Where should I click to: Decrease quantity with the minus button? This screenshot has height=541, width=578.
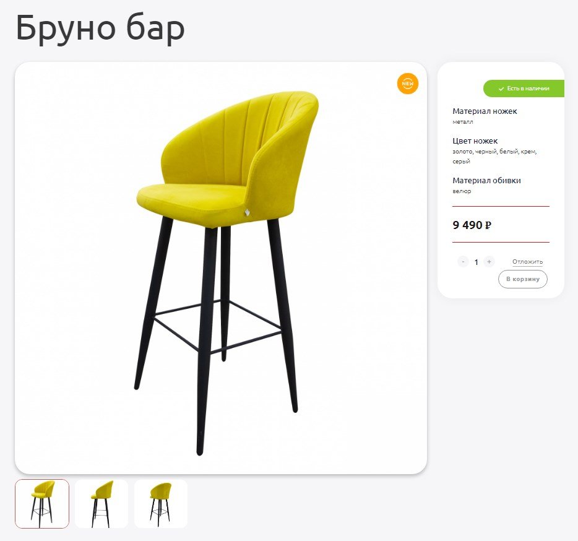(x=463, y=261)
